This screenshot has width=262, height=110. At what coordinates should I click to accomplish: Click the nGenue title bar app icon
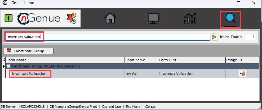coord(5,3)
